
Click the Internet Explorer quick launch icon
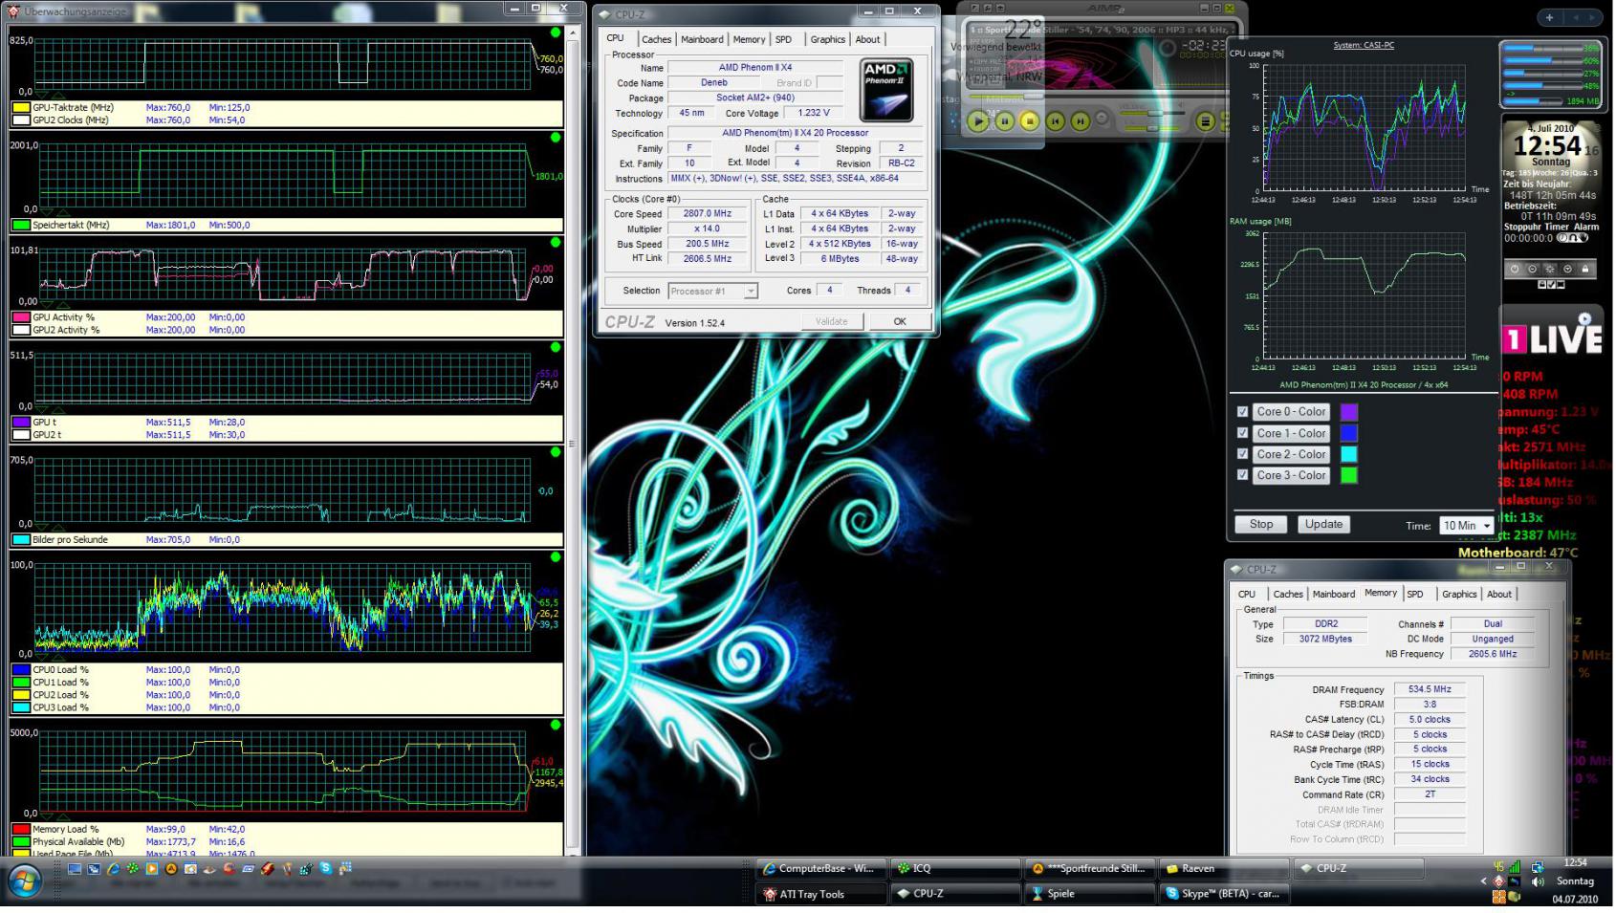[x=114, y=868]
